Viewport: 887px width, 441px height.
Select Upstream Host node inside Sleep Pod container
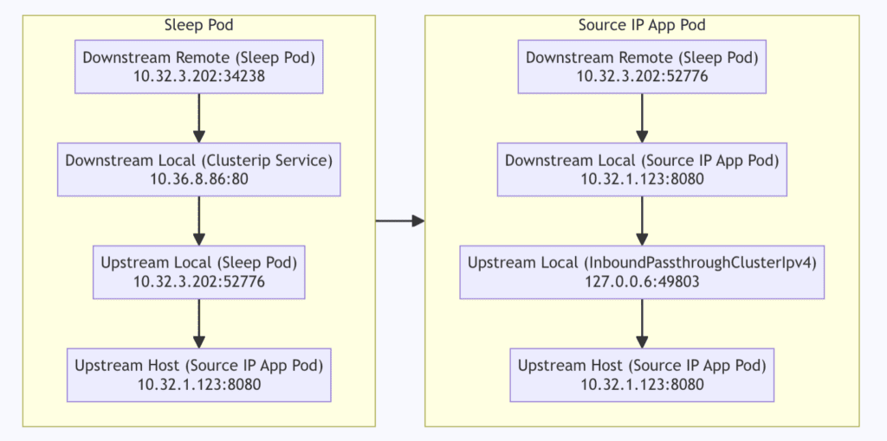click(199, 375)
